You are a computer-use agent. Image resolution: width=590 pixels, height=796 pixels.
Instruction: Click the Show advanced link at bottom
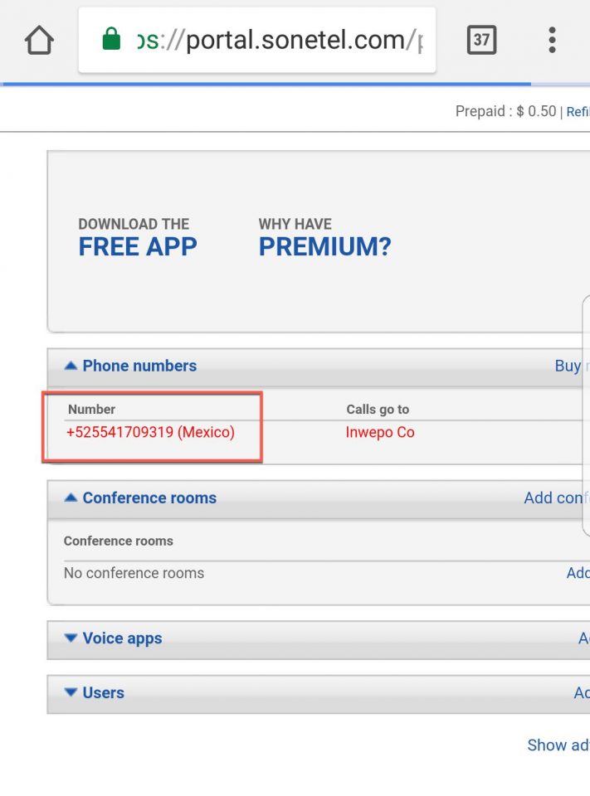(558, 745)
